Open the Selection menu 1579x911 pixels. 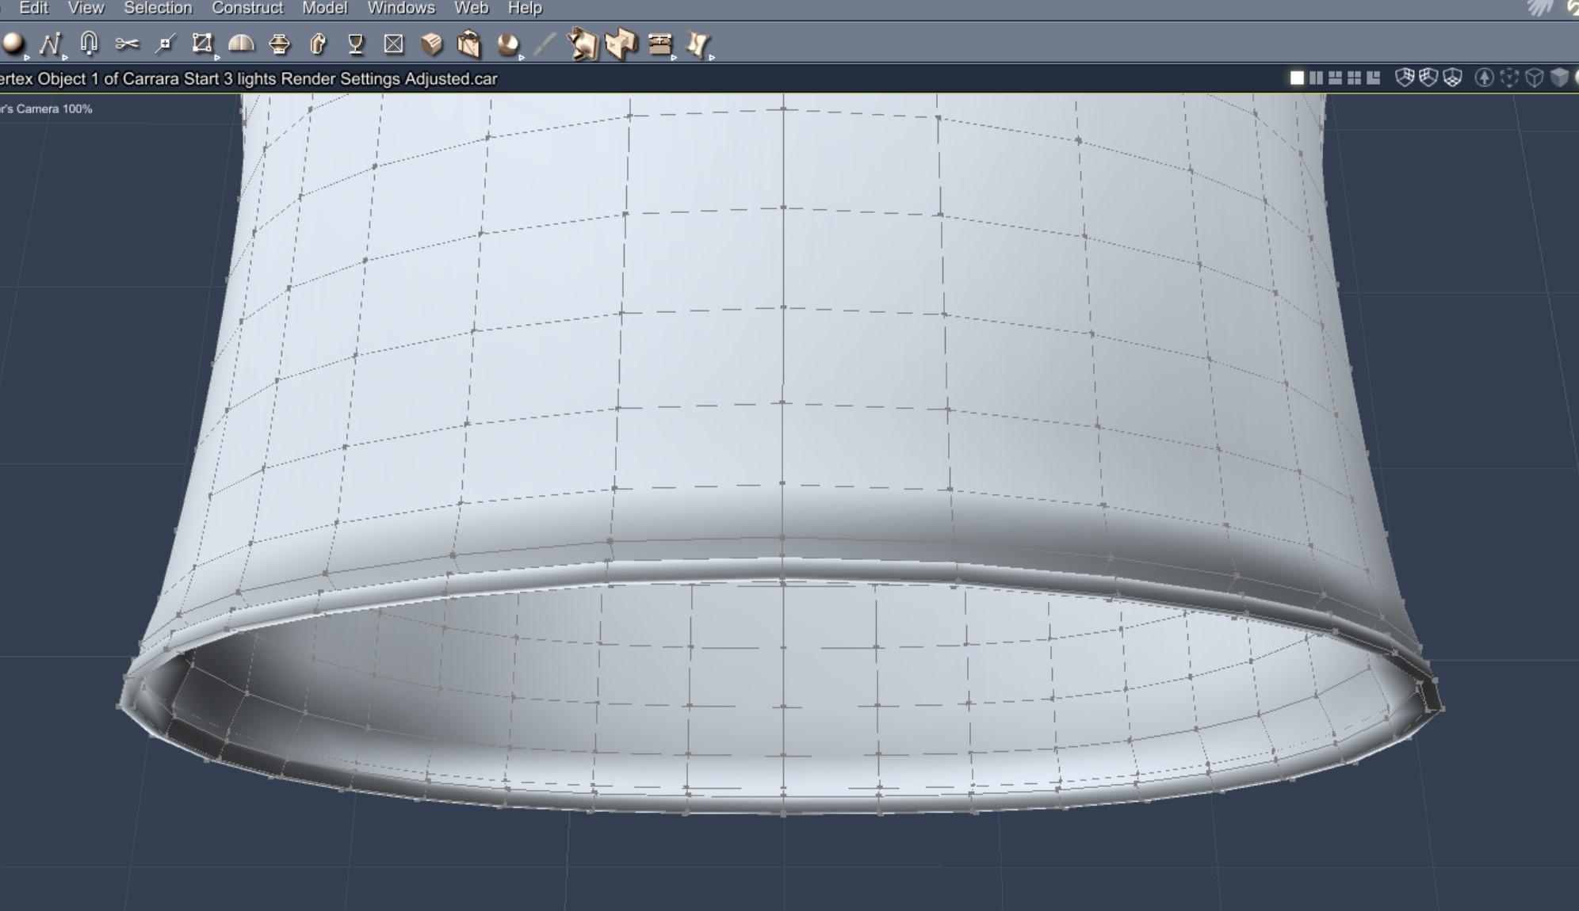pos(158,8)
